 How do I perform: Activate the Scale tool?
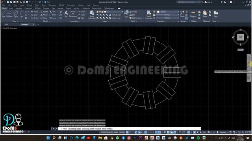point(44,18)
